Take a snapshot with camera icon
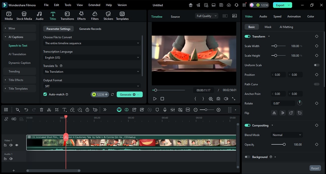Image resolution: width=326 pixels, height=174 pixels. (x=218, y=99)
